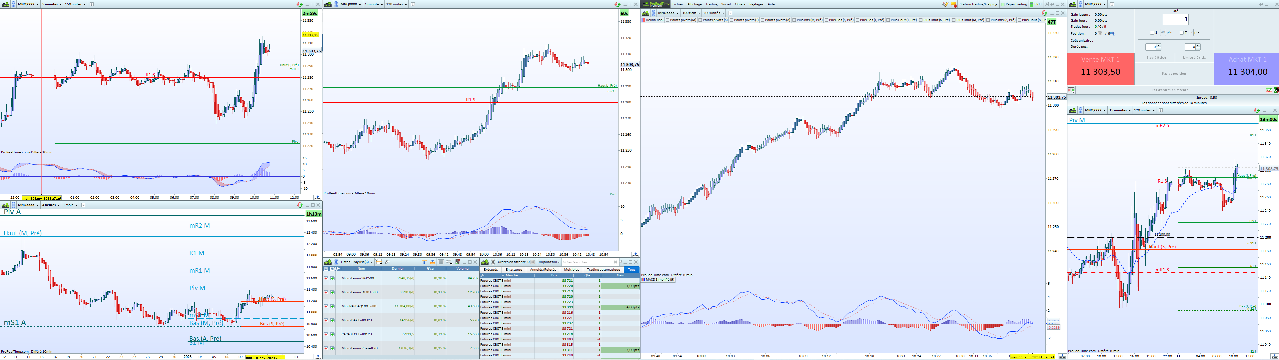Switch to the Exécutés orders tab

pos(491,270)
